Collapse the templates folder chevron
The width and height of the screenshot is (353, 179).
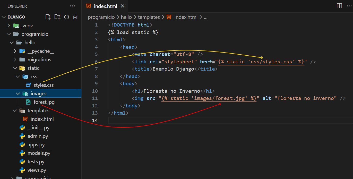click(x=15, y=110)
